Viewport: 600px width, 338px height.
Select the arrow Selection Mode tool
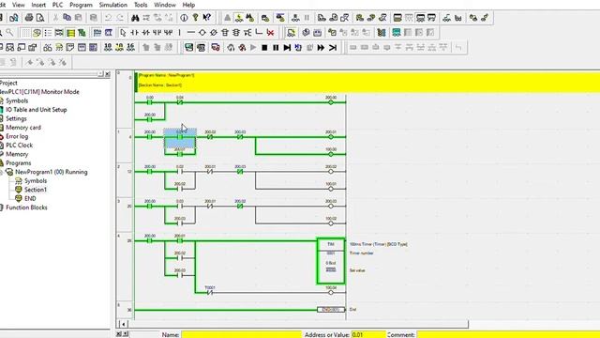[123, 33]
